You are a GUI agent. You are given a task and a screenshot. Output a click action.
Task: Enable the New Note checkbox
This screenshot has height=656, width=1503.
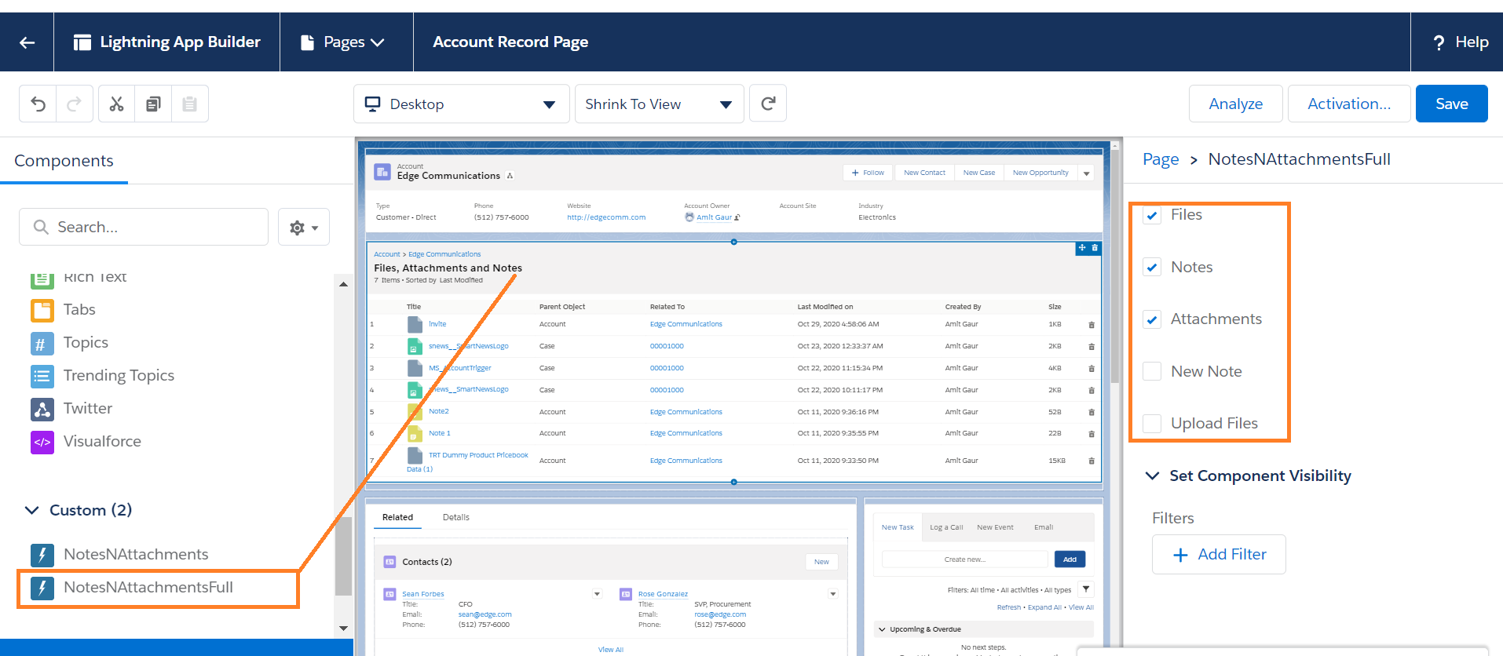[1152, 372]
